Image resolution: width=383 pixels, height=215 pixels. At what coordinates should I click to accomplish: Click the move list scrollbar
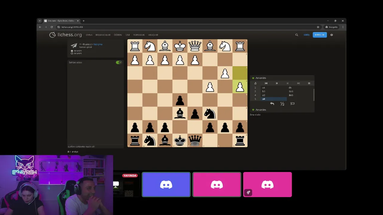314,95
